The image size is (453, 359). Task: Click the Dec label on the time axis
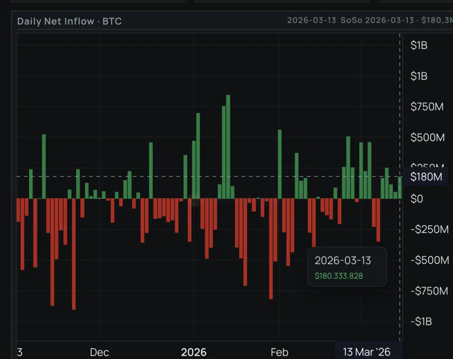pos(99,352)
